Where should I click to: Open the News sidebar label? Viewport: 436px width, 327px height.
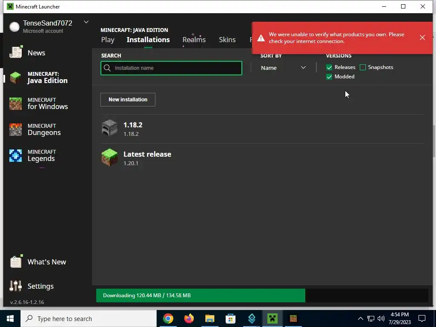pos(37,53)
